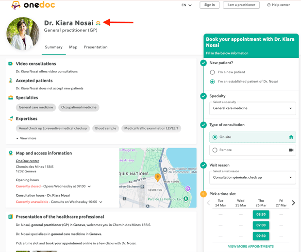This screenshot has width=301, height=252.
Task: Click the video consultations camera icon
Action: coord(11,64)
